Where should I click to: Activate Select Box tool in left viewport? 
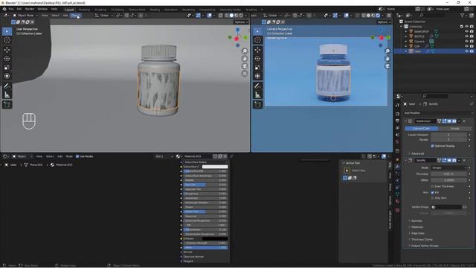click(x=7, y=31)
